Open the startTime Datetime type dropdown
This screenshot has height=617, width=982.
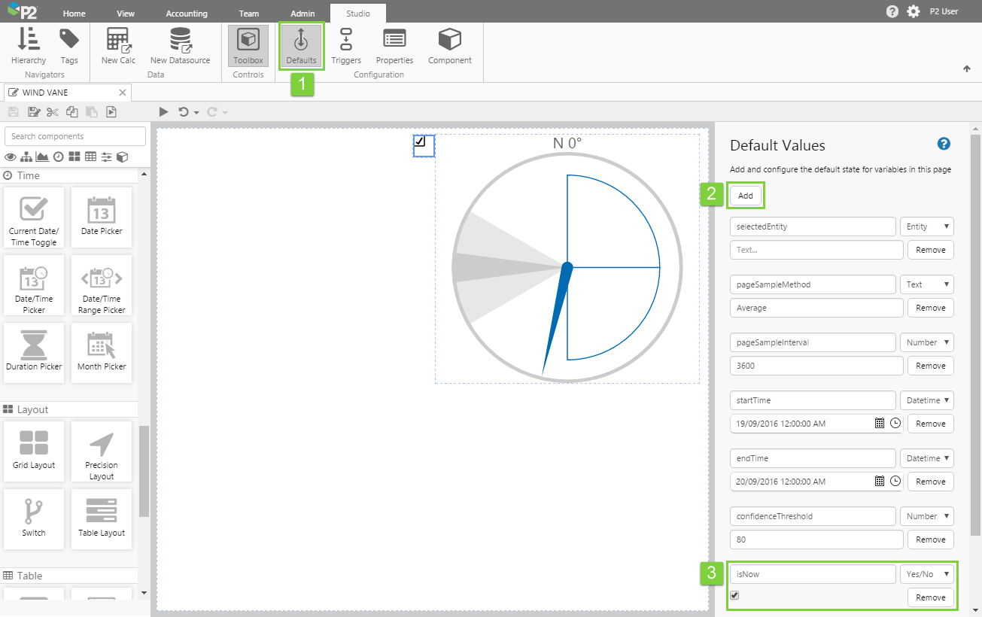tap(927, 400)
